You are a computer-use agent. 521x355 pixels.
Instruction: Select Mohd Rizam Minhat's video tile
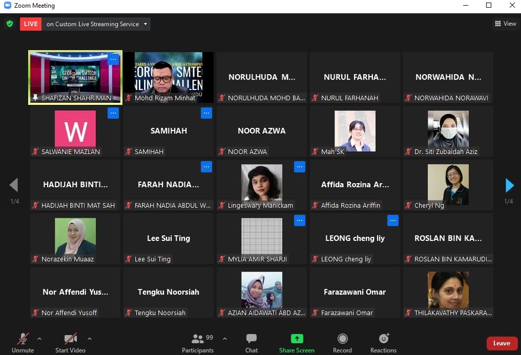(x=169, y=77)
